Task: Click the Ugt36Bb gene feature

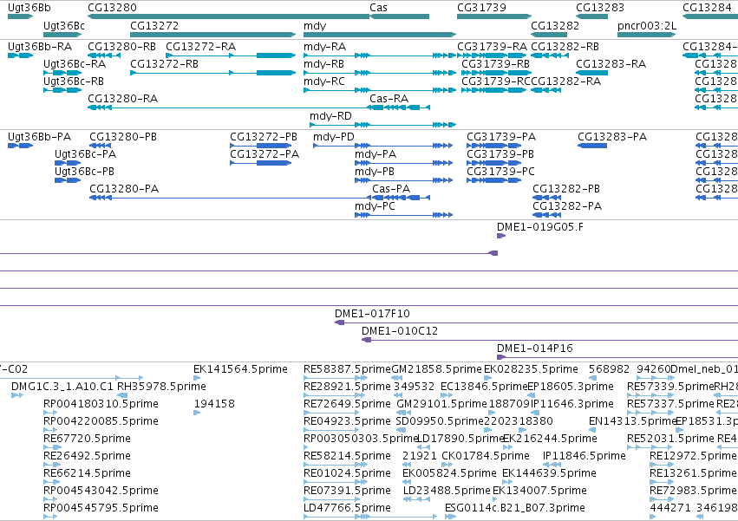Action: point(20,16)
